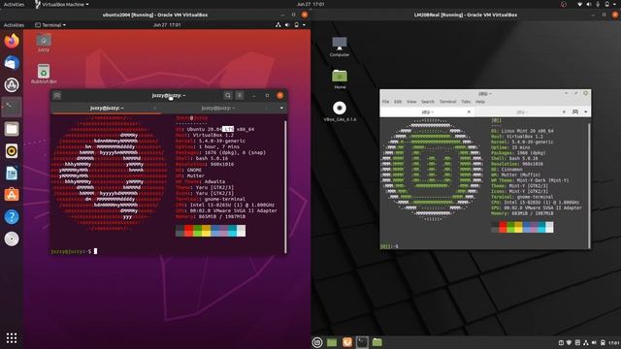Open the Files manager in the Ubuntu dock
Screen dimensions: 621x349
coord(12,129)
